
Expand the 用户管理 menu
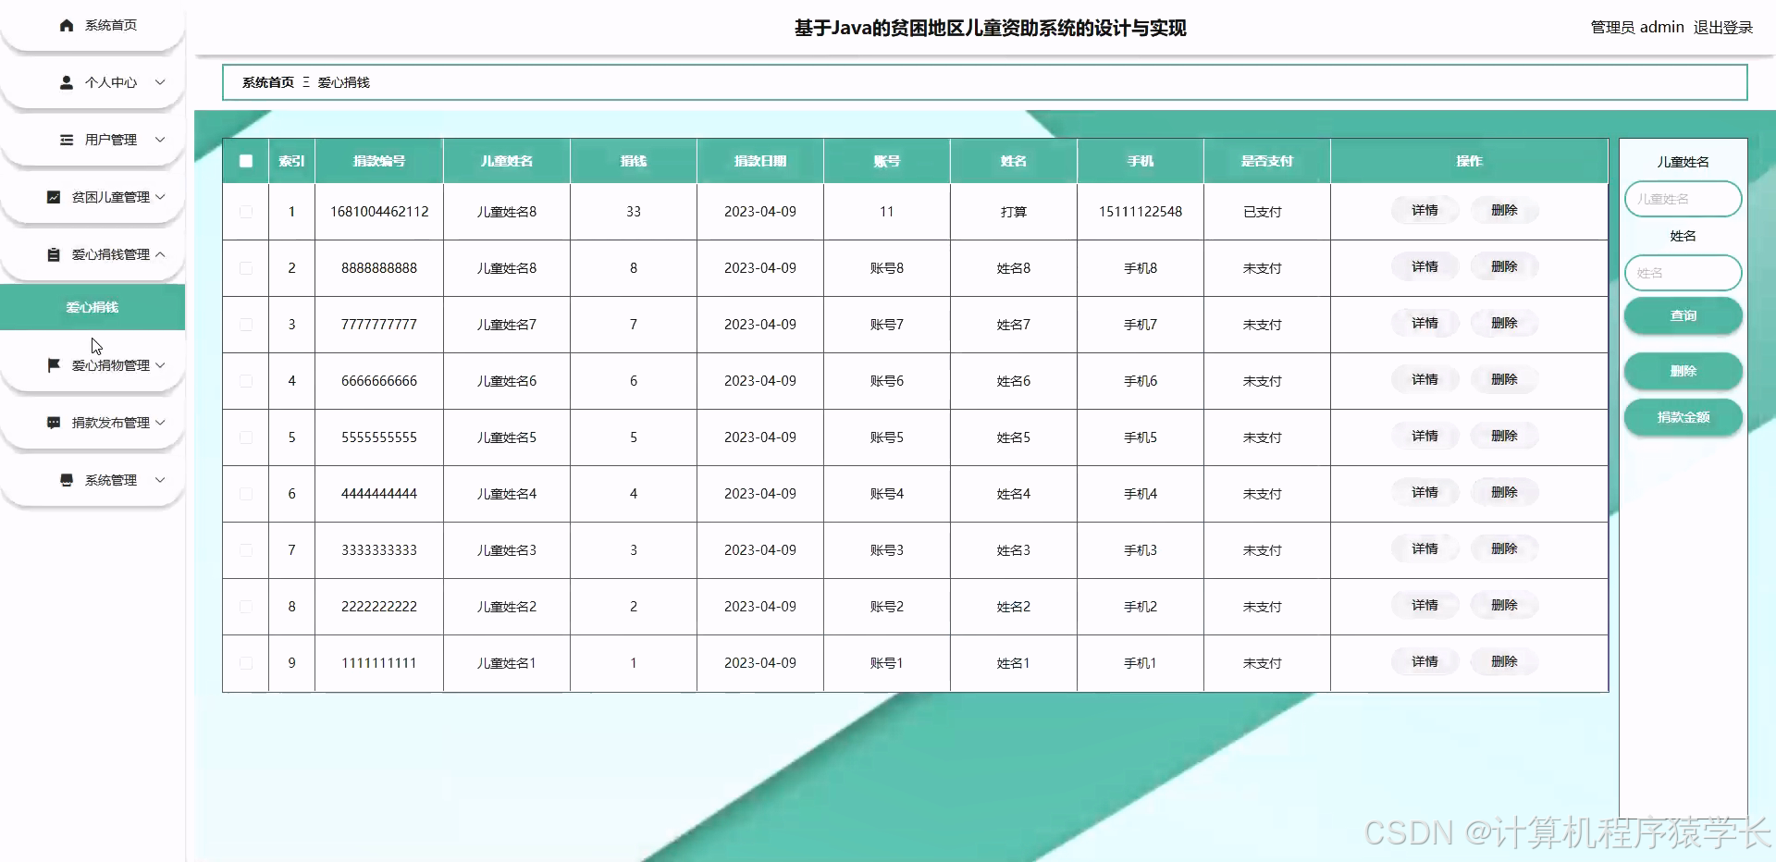(111, 140)
